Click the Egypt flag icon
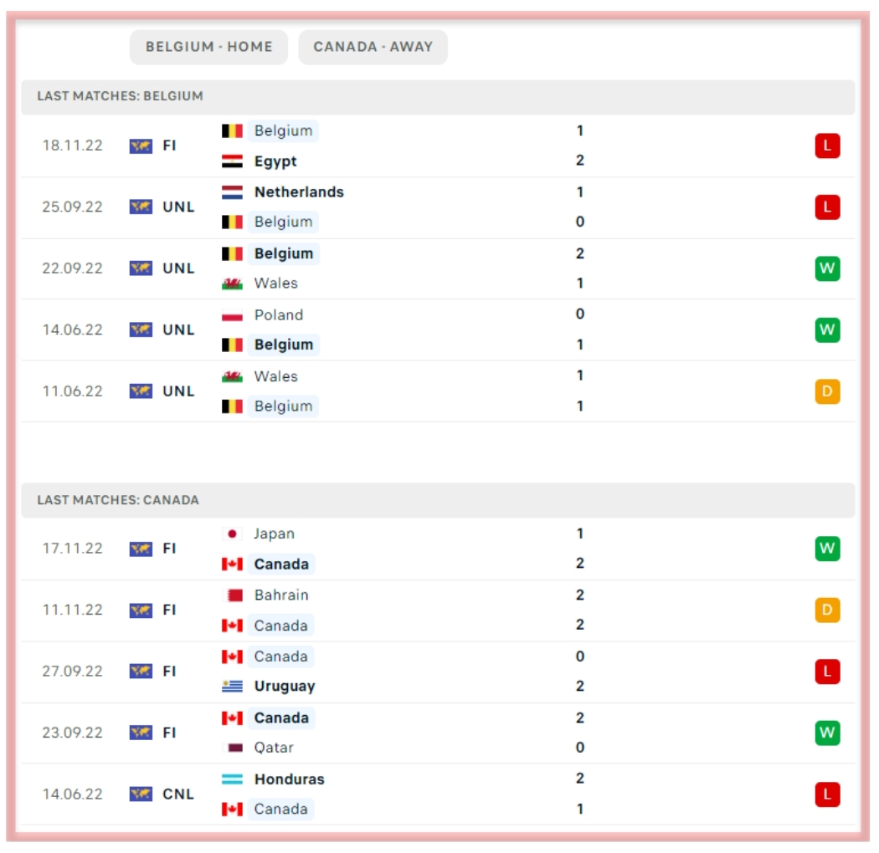 (x=232, y=161)
